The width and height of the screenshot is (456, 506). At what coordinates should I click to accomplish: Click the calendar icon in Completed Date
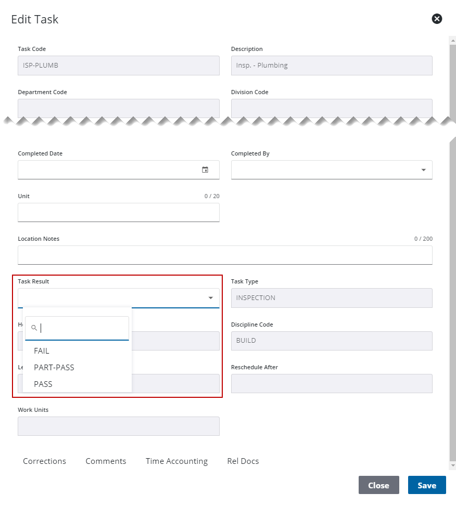tap(205, 170)
